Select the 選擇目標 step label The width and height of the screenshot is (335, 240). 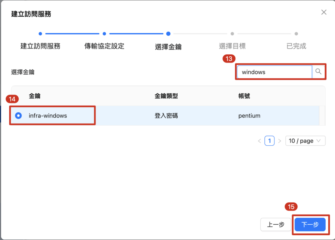232,46
